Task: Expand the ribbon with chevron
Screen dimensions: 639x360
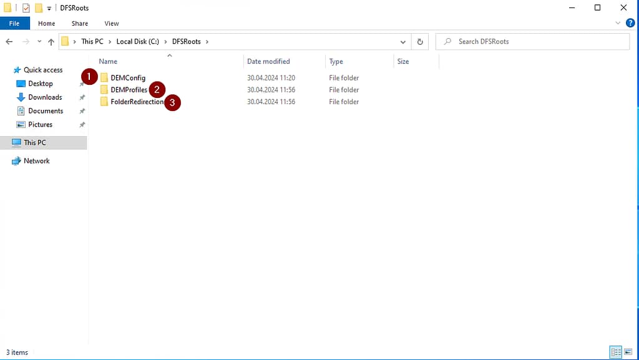Action: point(618,23)
